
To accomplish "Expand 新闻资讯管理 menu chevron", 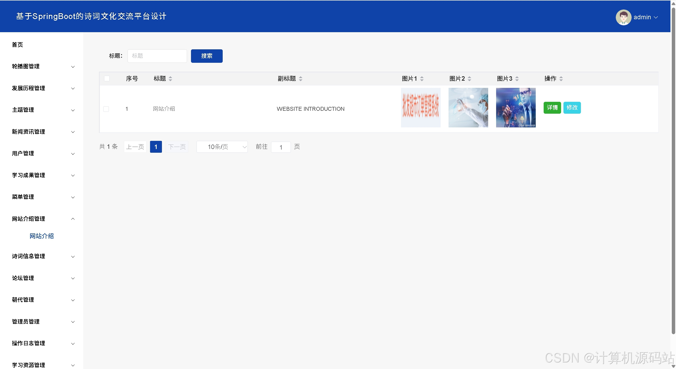I will 73,132.
